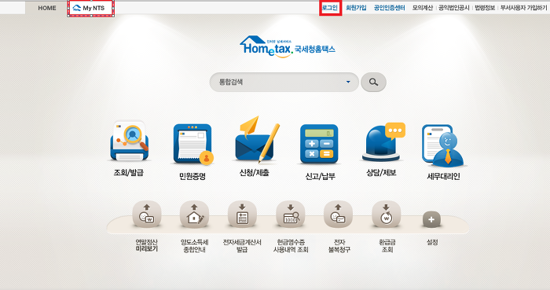Open the 공익법인공시 link
Viewport: 550px width, 290px height.
click(x=454, y=8)
